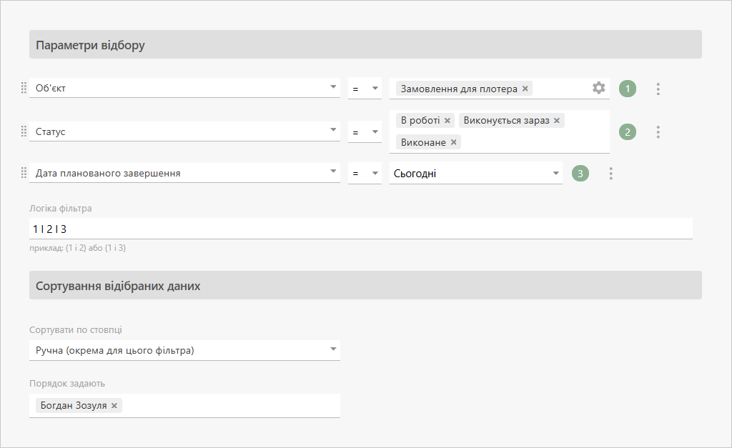
Task: Click the Статус values tag field
Action: pos(500,131)
